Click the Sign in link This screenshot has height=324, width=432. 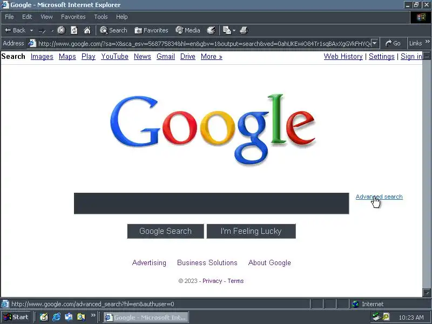click(x=411, y=57)
